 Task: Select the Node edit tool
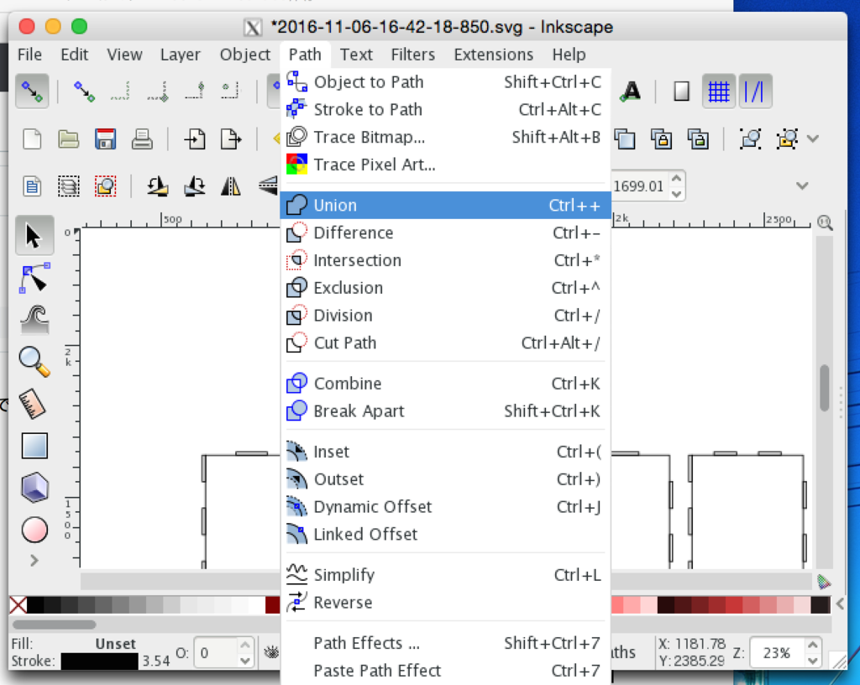coord(34,279)
